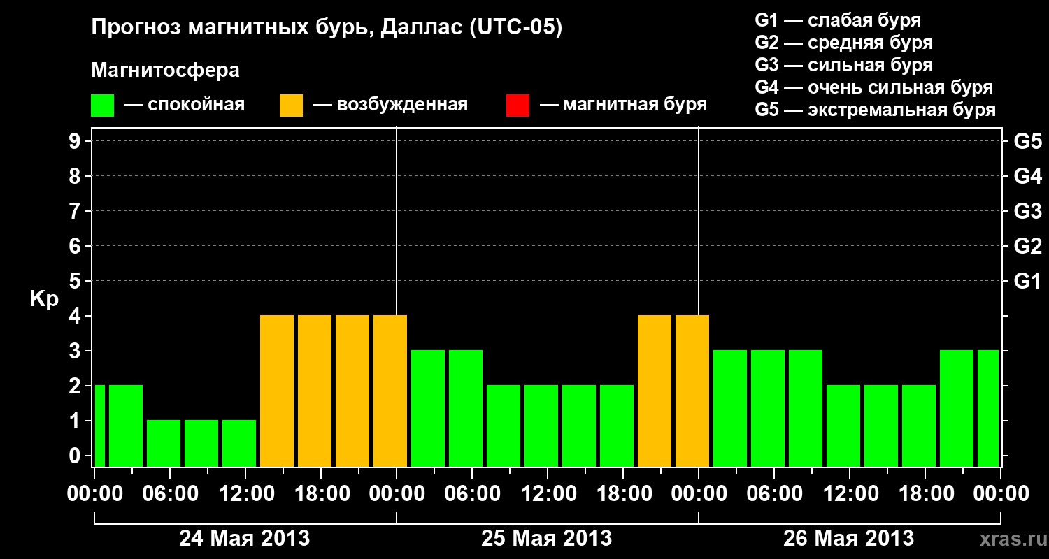Click the '18:00' time label for 25 Мая
This screenshot has height=559, width=1049.
[x=623, y=494]
